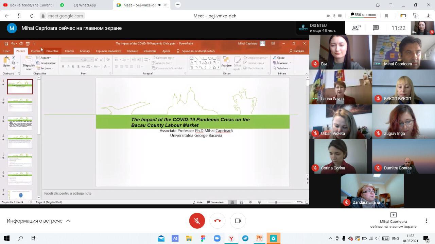The image size is (435, 244).
Task: Switch to the WhatsApp browser tab
Action: [85, 5]
